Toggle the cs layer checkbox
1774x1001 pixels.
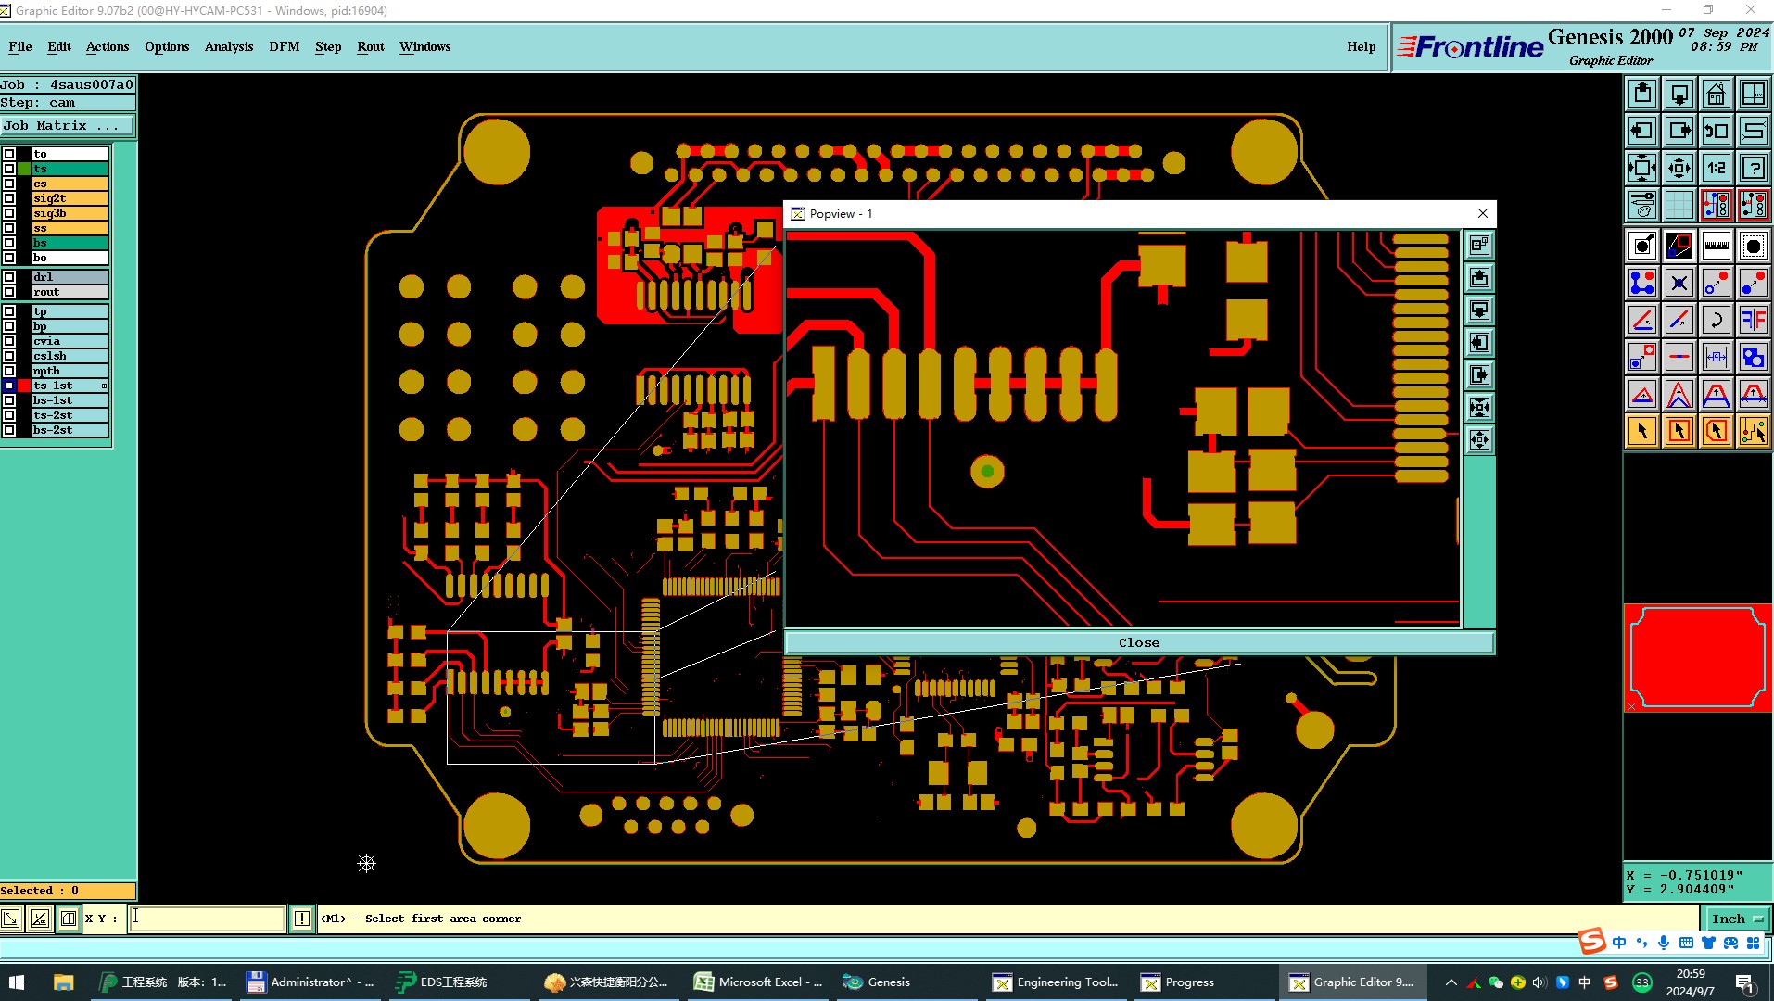pos(9,184)
